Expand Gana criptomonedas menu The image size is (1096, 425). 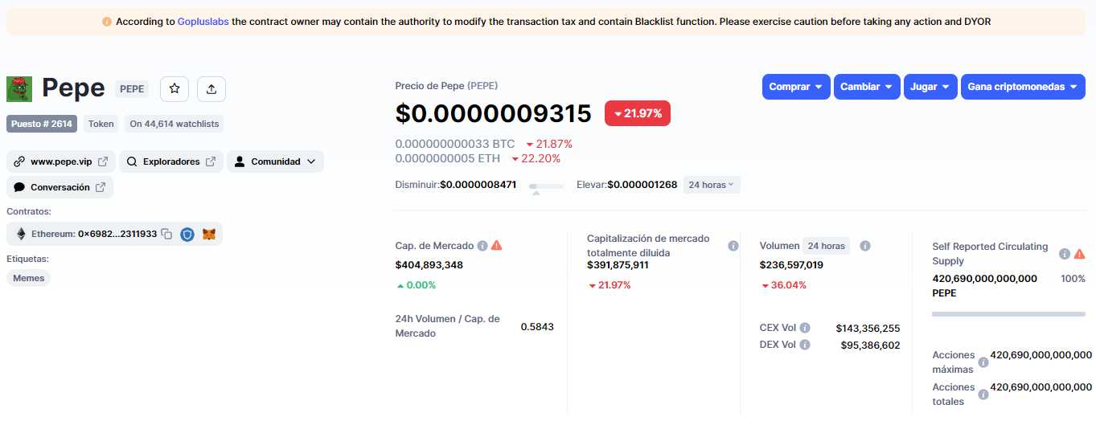click(x=1023, y=87)
